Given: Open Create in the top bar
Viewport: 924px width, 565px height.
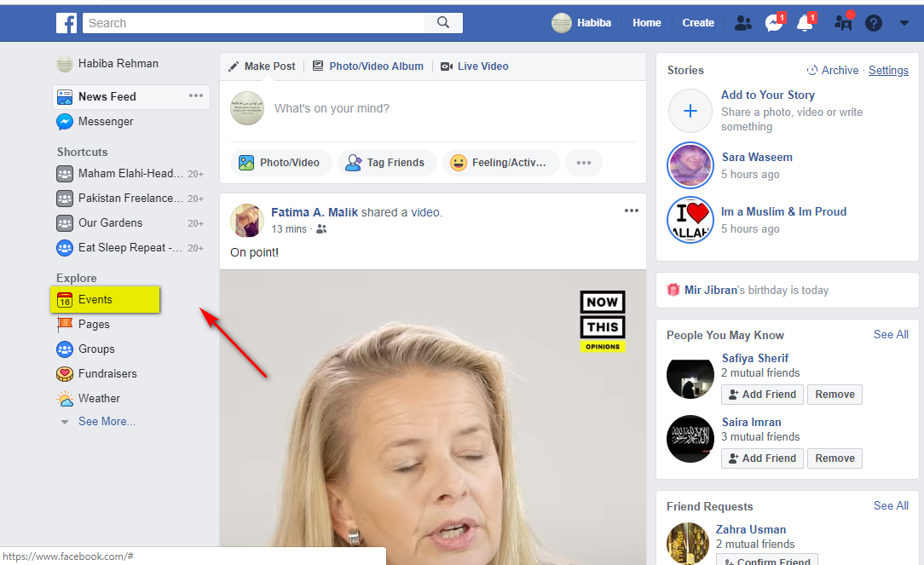Looking at the screenshot, I should click(x=698, y=23).
